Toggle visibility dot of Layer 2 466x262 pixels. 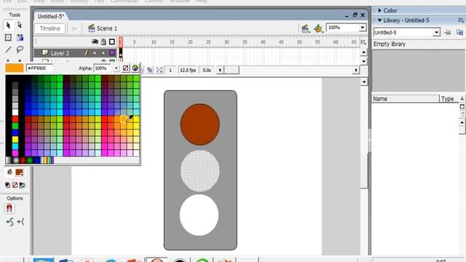click(95, 53)
